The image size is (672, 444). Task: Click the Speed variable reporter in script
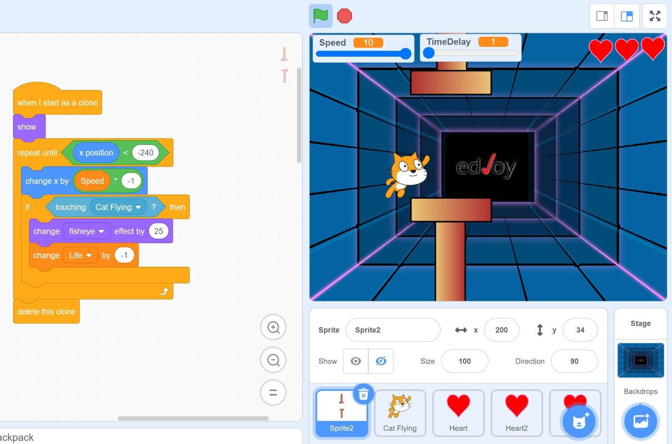click(92, 181)
